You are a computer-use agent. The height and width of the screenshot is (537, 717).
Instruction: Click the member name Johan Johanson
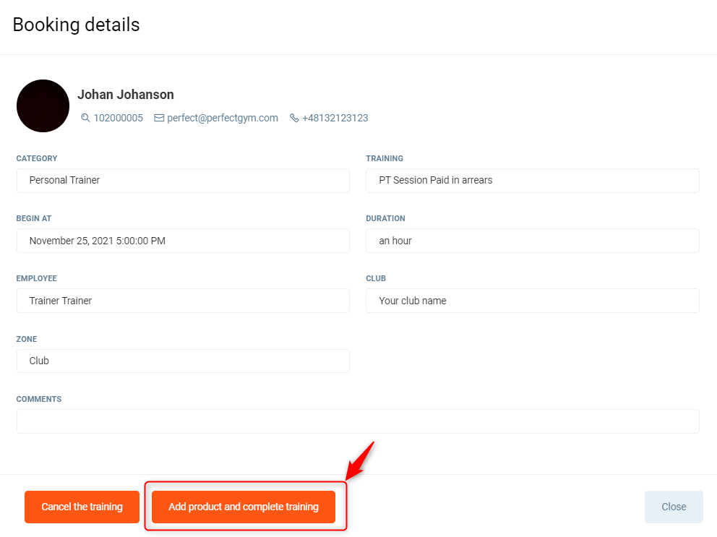click(126, 95)
